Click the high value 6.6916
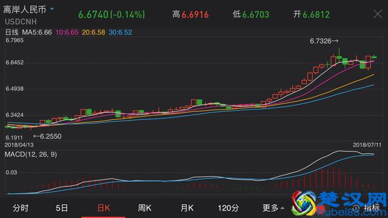Image resolution: width=388 pixels, height=218 pixels. pos(195,15)
